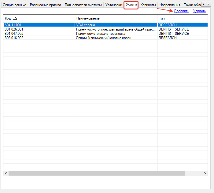Open the Общие данные tab

pos(14,5)
